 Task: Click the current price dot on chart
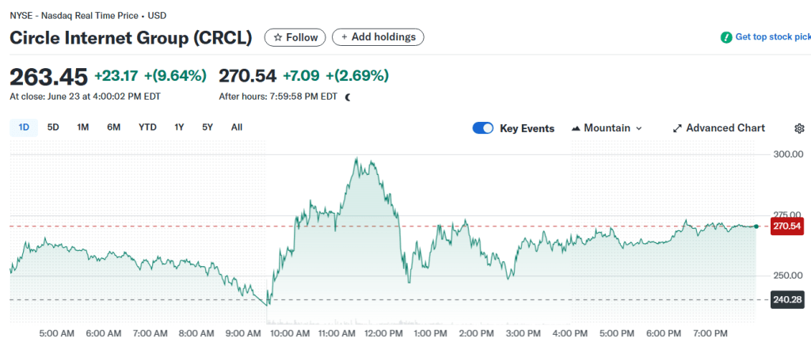756,226
